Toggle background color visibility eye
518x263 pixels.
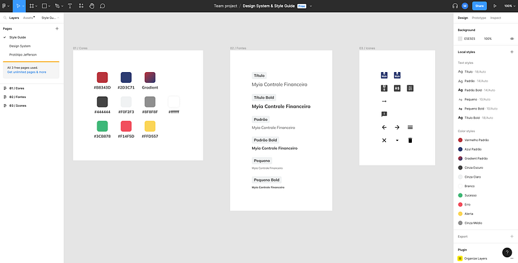512,39
